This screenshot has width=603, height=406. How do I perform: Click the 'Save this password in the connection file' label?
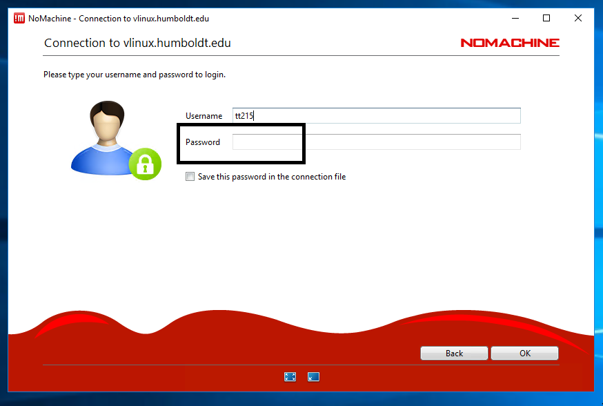coord(272,177)
